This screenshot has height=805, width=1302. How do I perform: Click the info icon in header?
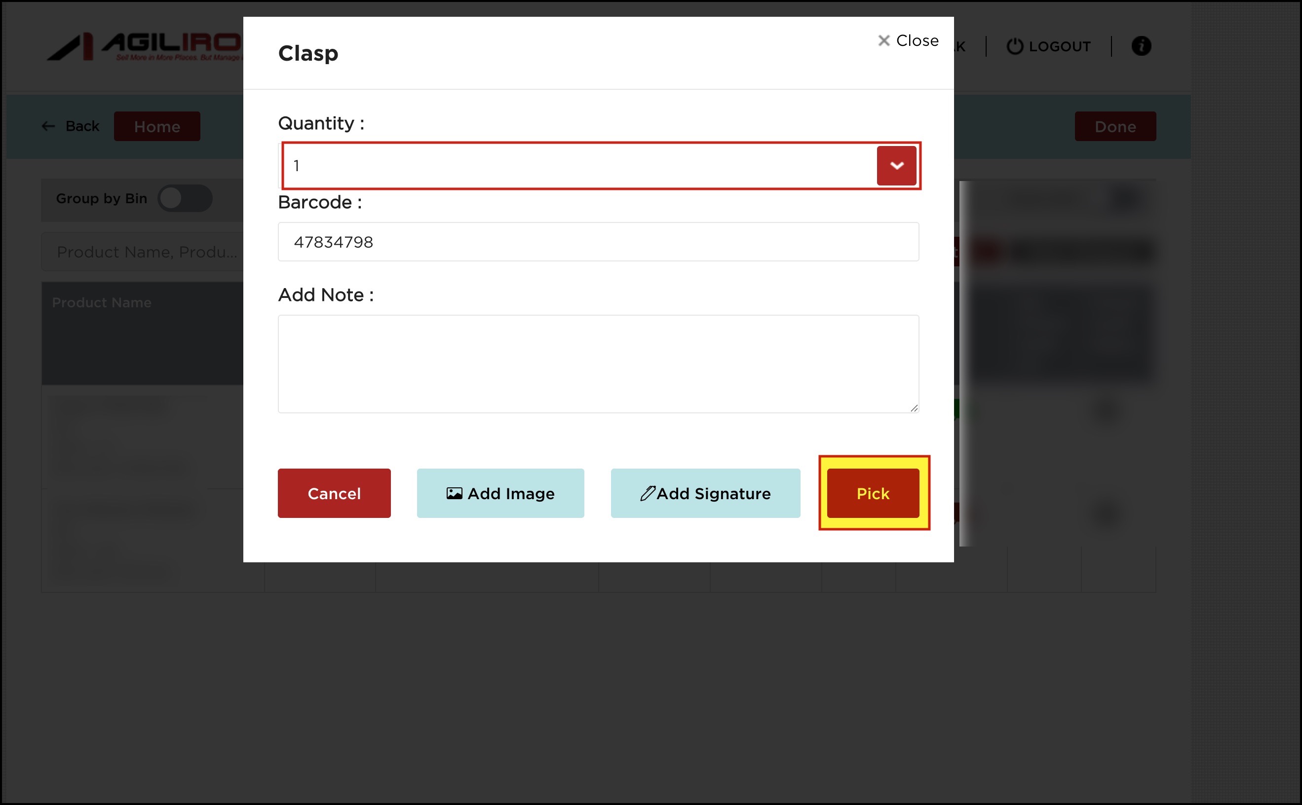(1141, 46)
